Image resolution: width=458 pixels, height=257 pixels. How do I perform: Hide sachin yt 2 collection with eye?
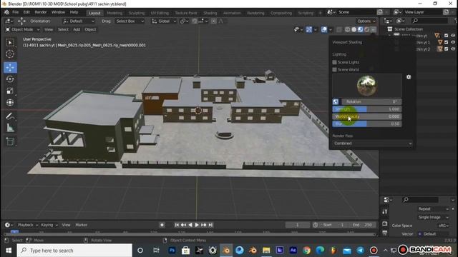tap(453, 49)
